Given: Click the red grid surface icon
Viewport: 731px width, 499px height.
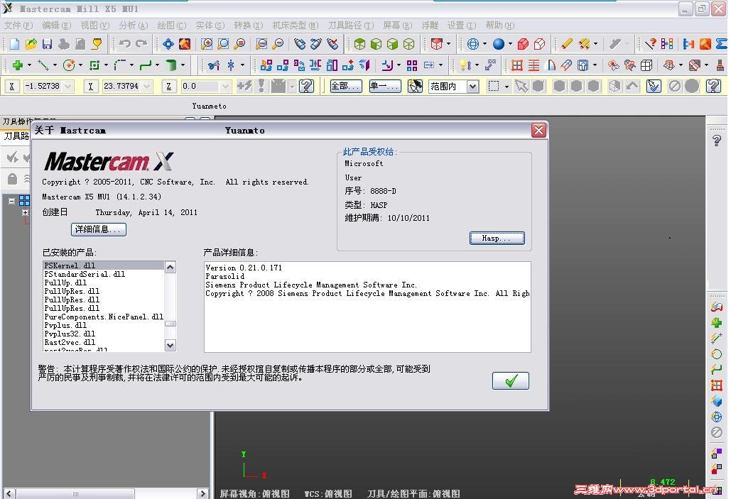Looking at the screenshot, I should pos(517,65).
